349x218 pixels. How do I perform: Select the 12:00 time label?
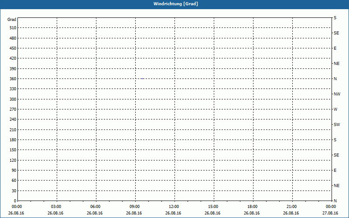click(x=174, y=207)
